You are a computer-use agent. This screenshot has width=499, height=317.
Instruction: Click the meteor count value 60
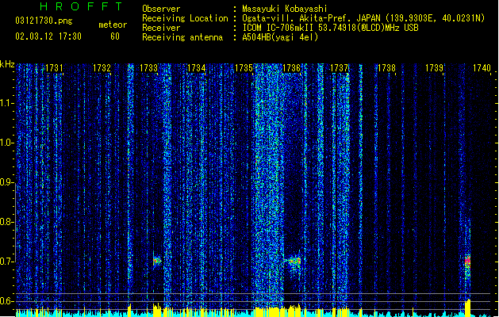coord(115,36)
